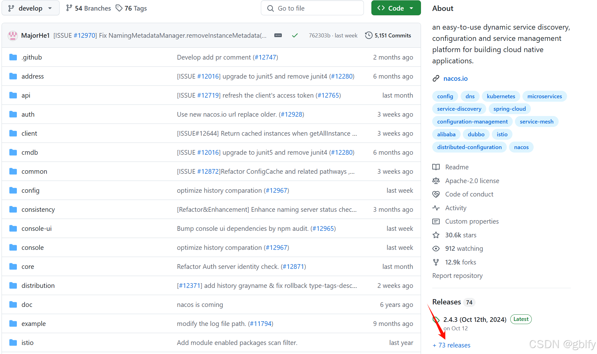Expand the commit message ellipsis button

[278, 35]
